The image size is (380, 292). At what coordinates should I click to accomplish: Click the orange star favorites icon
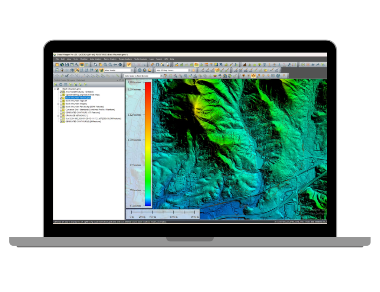(193, 70)
